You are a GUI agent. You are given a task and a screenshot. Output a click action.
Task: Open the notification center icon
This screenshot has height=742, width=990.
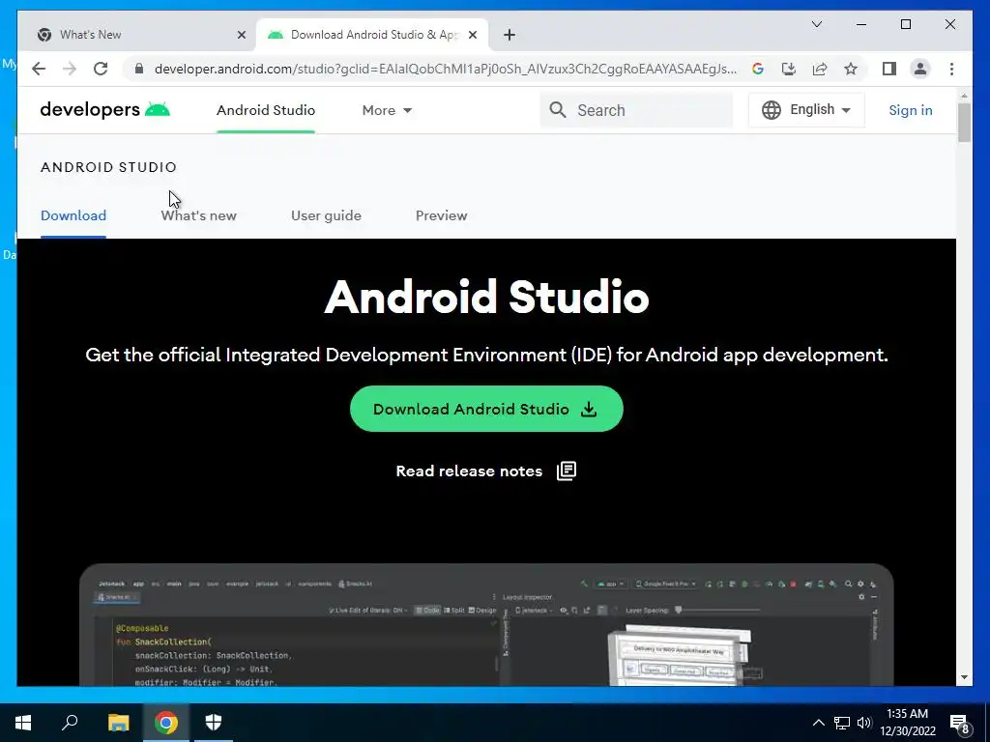tap(960, 723)
